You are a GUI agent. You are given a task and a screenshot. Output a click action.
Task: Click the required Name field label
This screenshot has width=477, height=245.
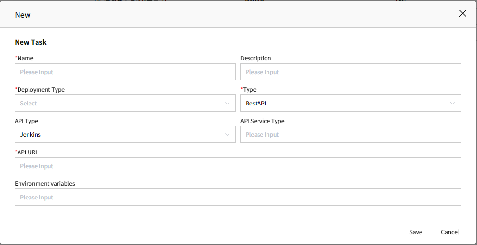25,58
